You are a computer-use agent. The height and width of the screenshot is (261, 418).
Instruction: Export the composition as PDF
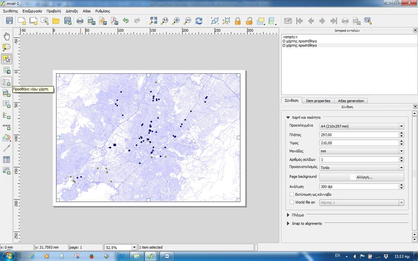(114, 21)
